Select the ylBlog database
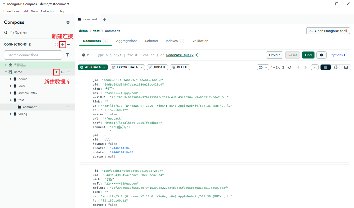 tap(23, 114)
